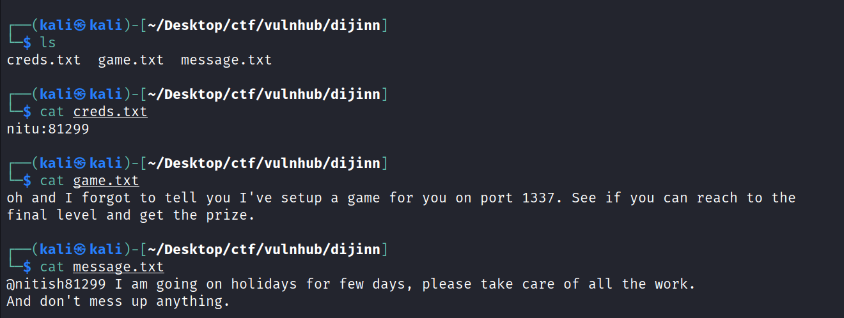The image size is (844, 318).
Task: Click the underlined message.txt in the cat command
Action: [x=118, y=267]
